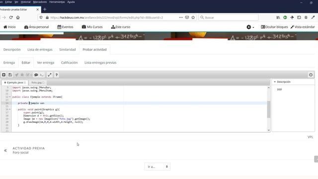The height and width of the screenshot is (179, 318).
Task: Collapse the Descripción panel triangle
Action: point(275,82)
